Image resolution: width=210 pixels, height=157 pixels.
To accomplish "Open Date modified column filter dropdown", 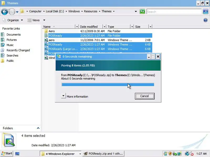I will coord(104,27).
